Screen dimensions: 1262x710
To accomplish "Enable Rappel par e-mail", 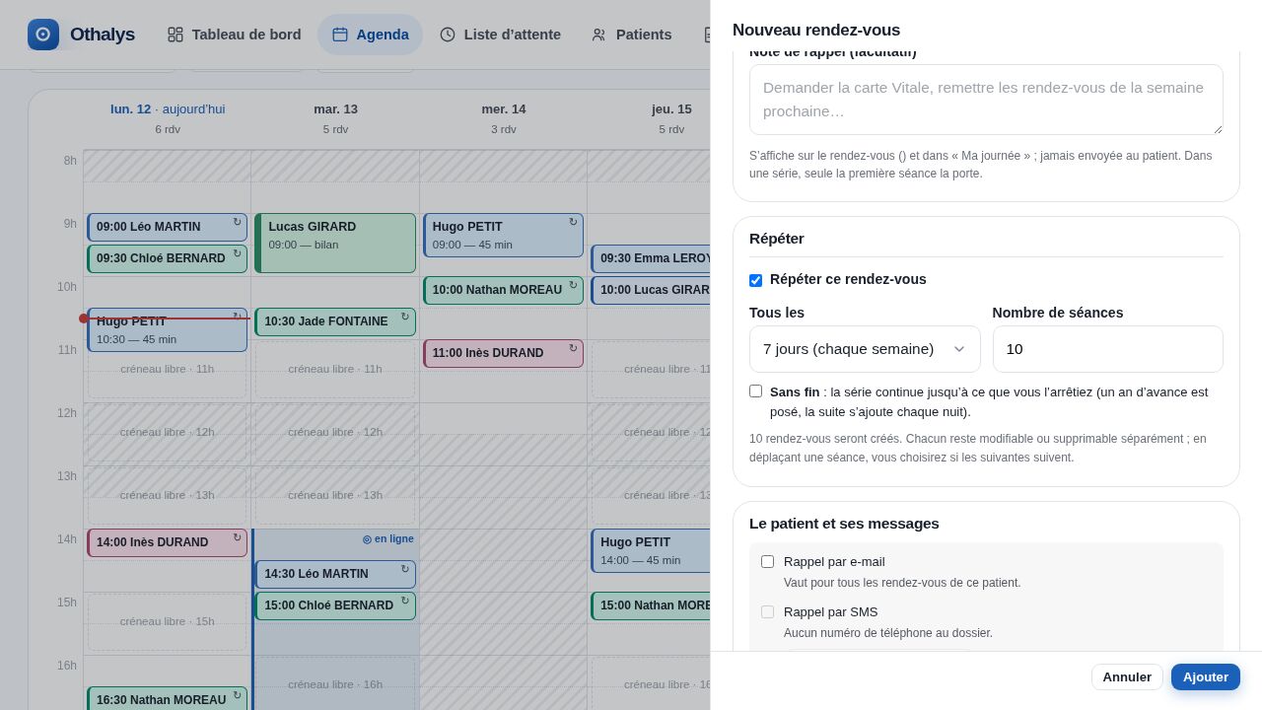I will click(x=767, y=562).
